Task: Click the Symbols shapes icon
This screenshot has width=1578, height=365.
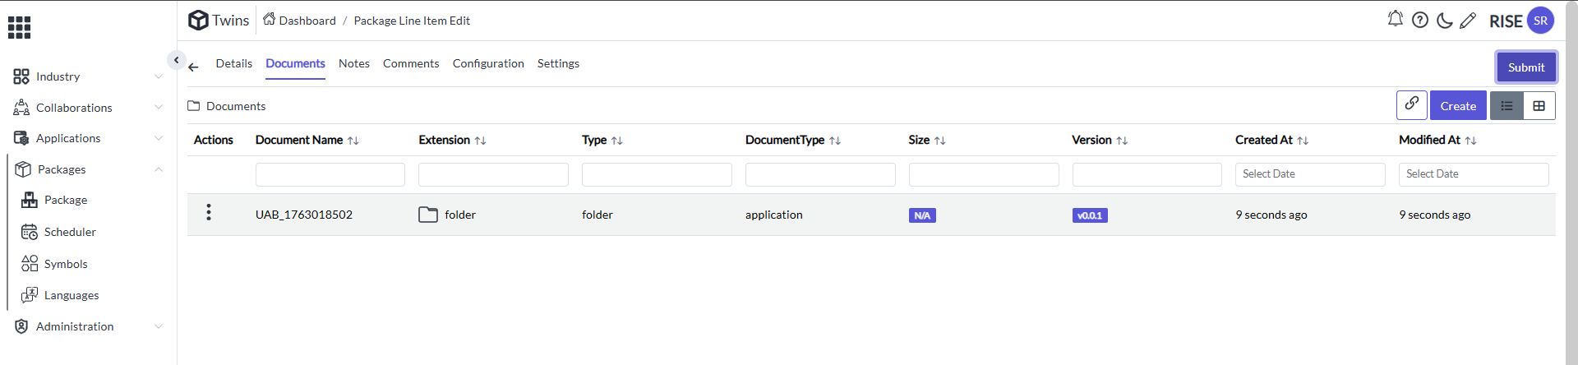Action: click(x=30, y=264)
